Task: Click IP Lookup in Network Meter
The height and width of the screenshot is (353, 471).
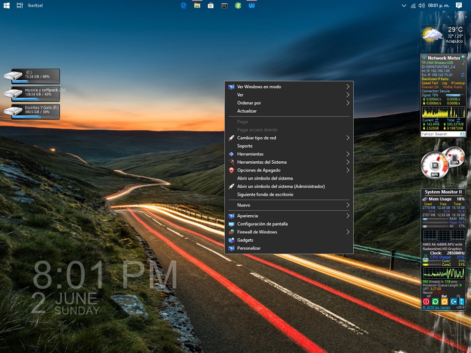Action: (x=458, y=83)
